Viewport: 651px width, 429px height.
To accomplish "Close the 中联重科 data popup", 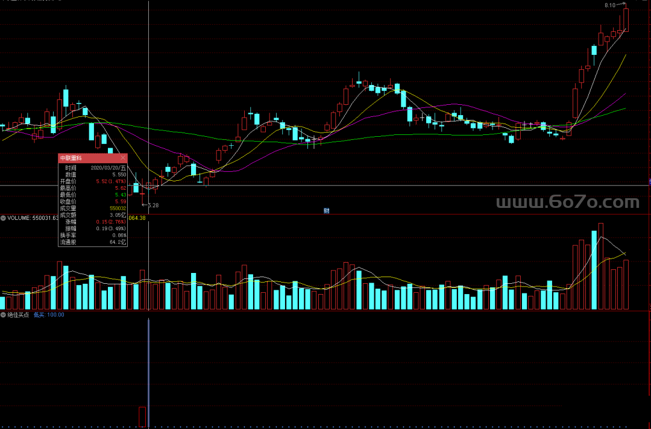I will (123, 158).
